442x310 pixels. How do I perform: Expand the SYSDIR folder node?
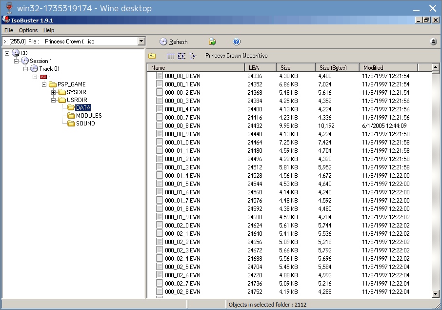pyautogui.click(x=54, y=92)
